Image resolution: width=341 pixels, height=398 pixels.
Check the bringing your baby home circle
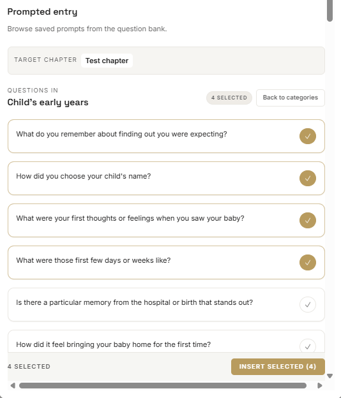pos(307,346)
